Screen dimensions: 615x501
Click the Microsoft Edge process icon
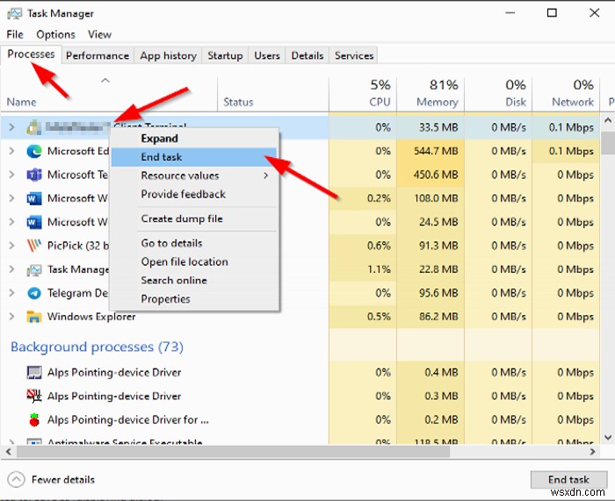[x=34, y=151]
